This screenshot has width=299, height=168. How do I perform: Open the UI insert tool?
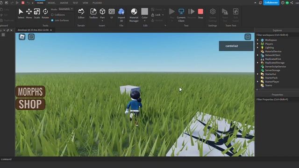(112, 14)
